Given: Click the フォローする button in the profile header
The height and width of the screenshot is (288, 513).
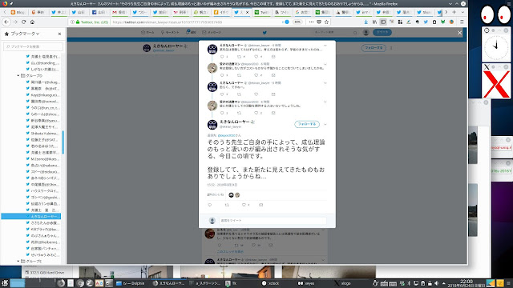Looking at the screenshot, I should click(x=374, y=48).
